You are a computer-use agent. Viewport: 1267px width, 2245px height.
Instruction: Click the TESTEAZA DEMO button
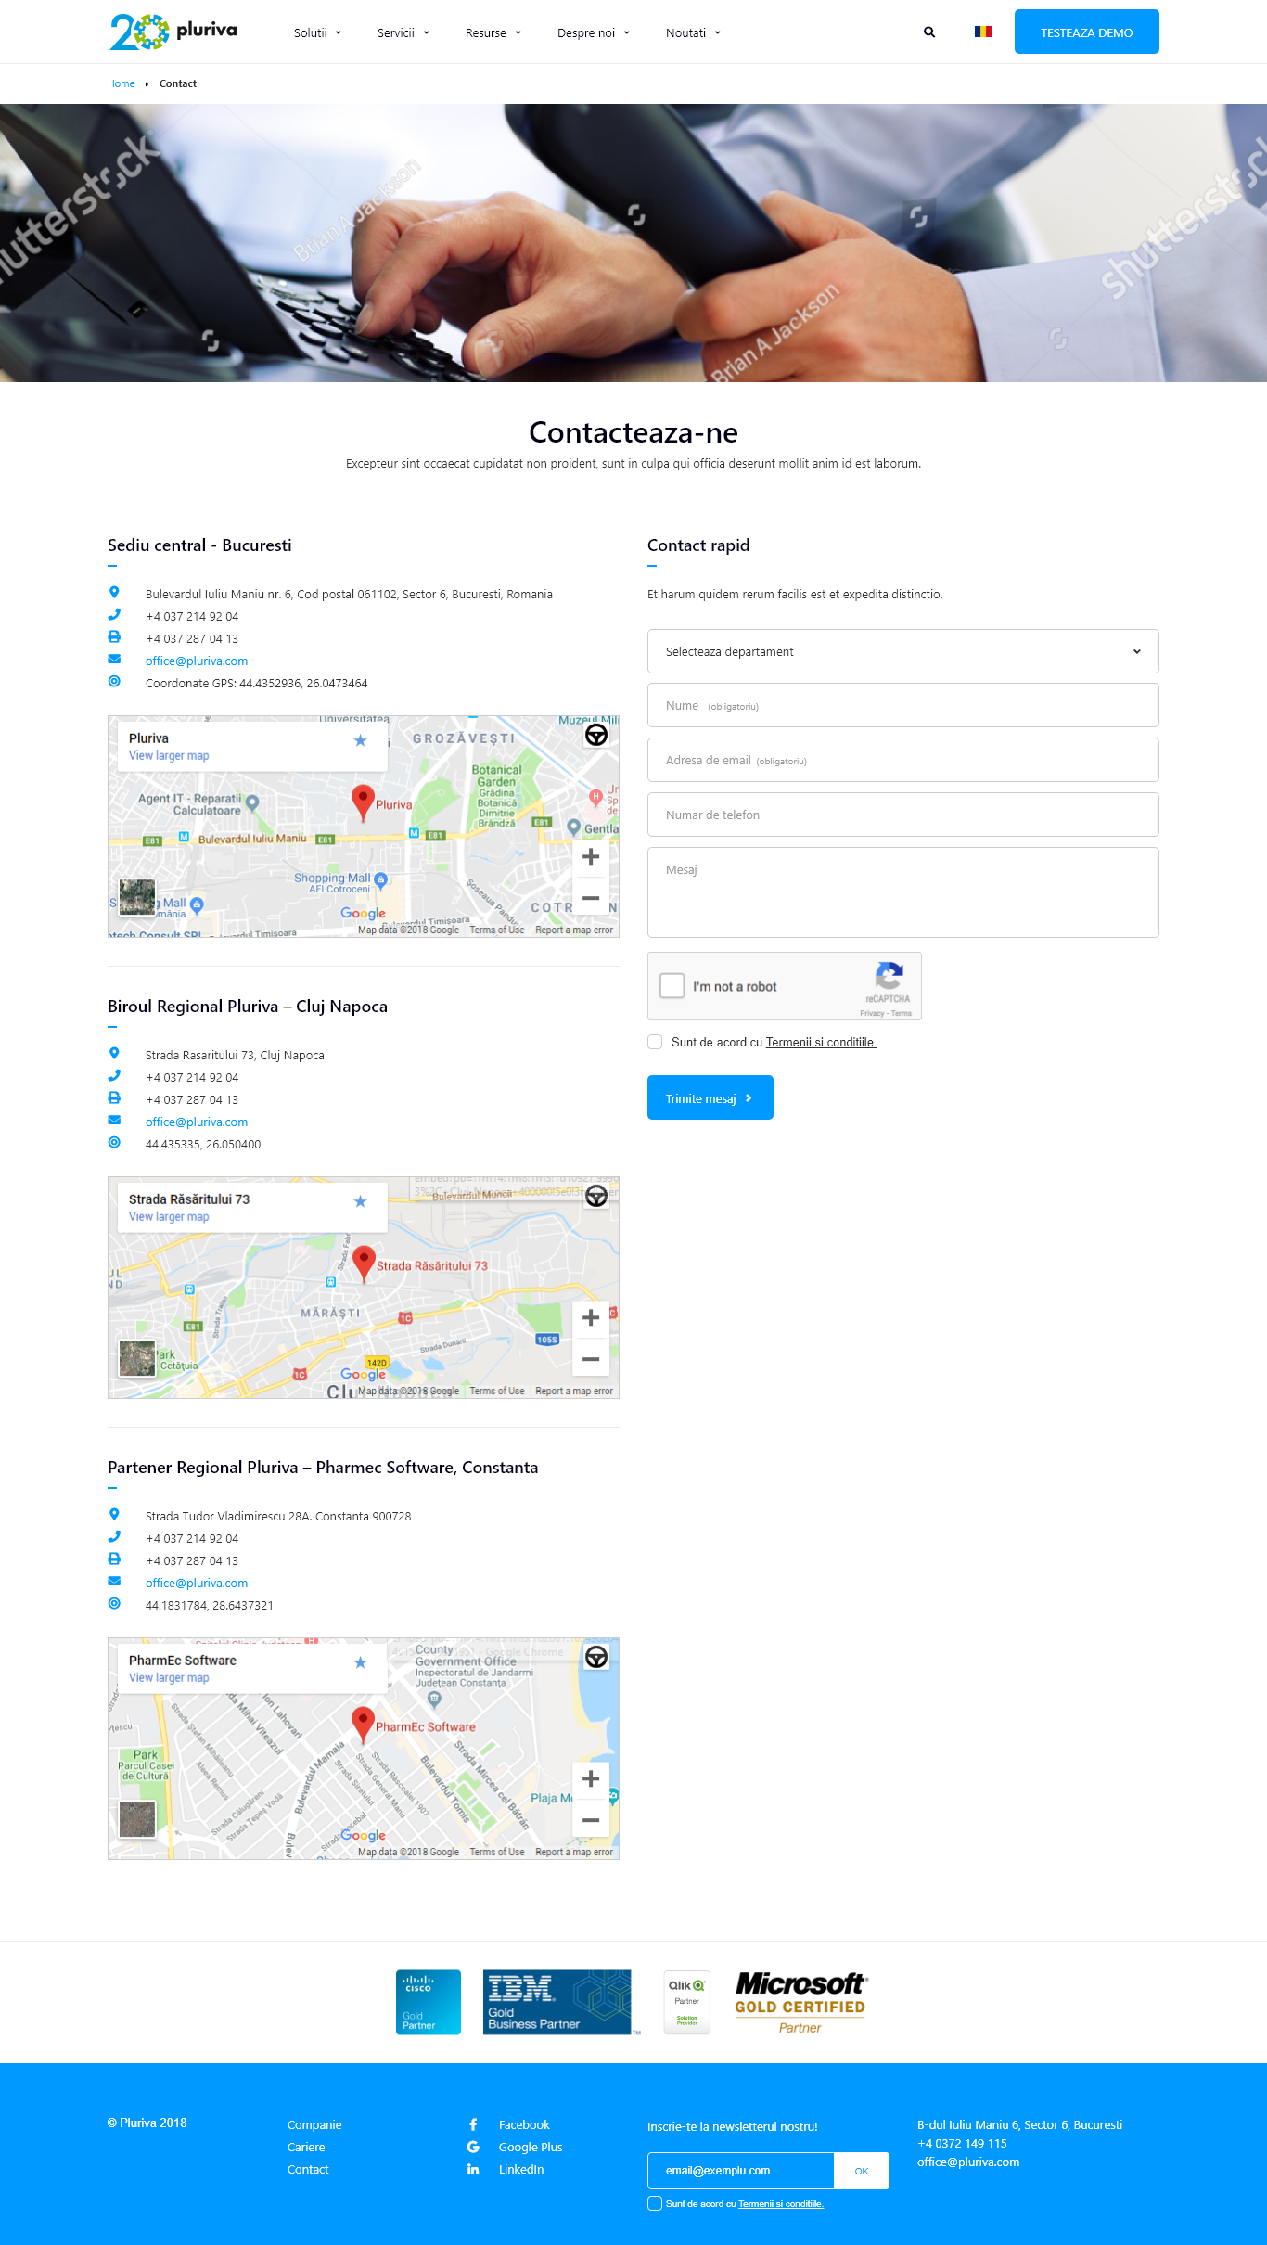(x=1086, y=32)
